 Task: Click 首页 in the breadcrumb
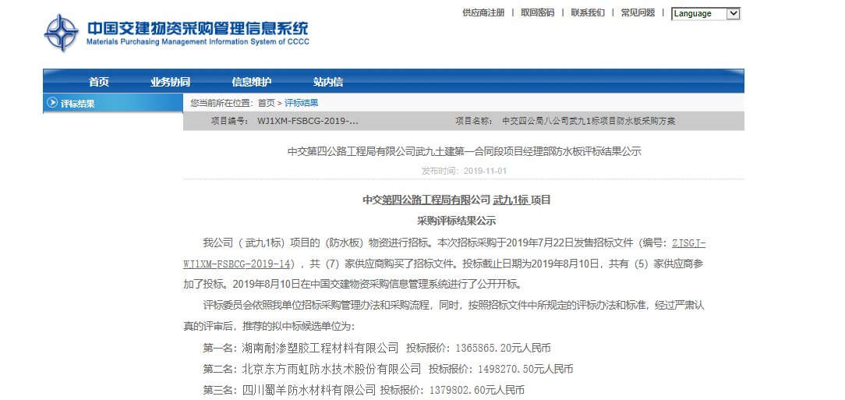pos(267,103)
